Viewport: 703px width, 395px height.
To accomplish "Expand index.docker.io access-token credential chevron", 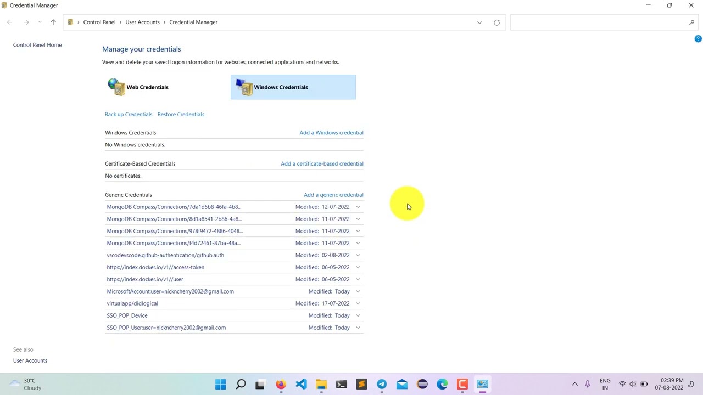I will point(358,267).
